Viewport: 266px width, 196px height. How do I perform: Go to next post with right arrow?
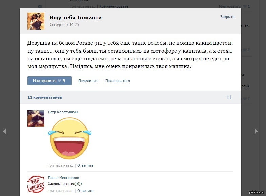256,131
